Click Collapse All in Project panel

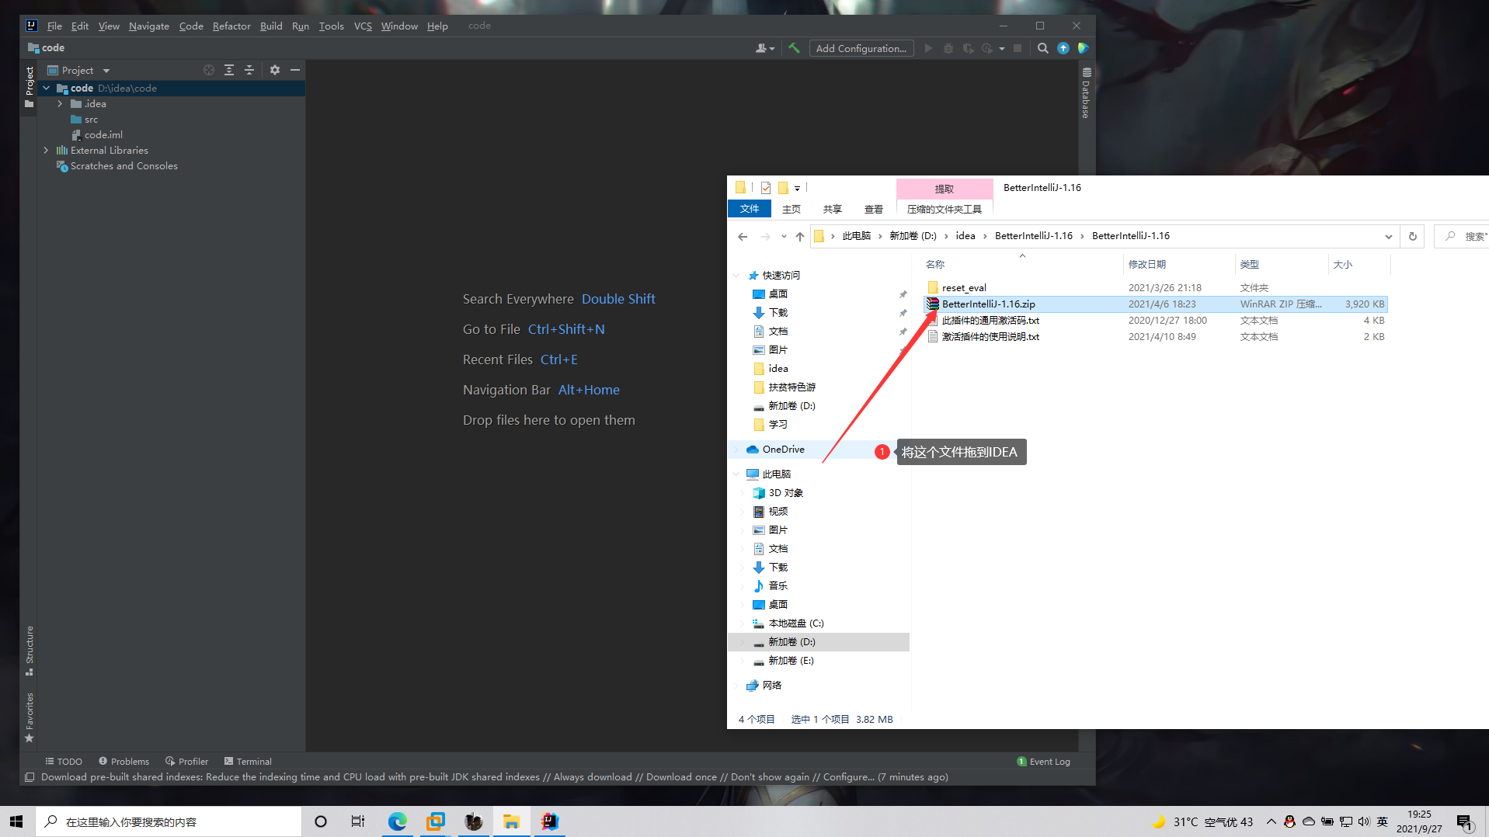point(249,70)
